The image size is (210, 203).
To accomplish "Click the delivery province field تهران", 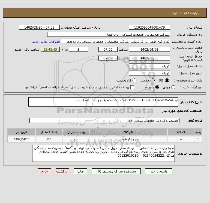I will click(x=149, y=66).
